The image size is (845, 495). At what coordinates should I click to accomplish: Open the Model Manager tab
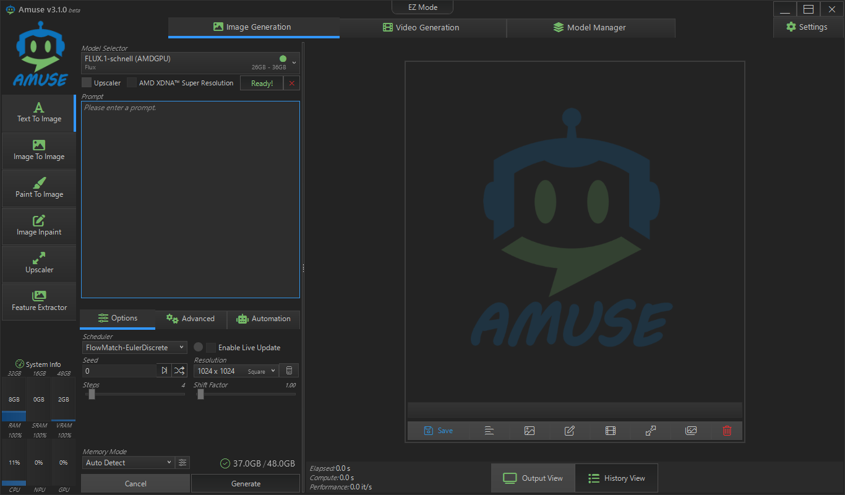(591, 27)
